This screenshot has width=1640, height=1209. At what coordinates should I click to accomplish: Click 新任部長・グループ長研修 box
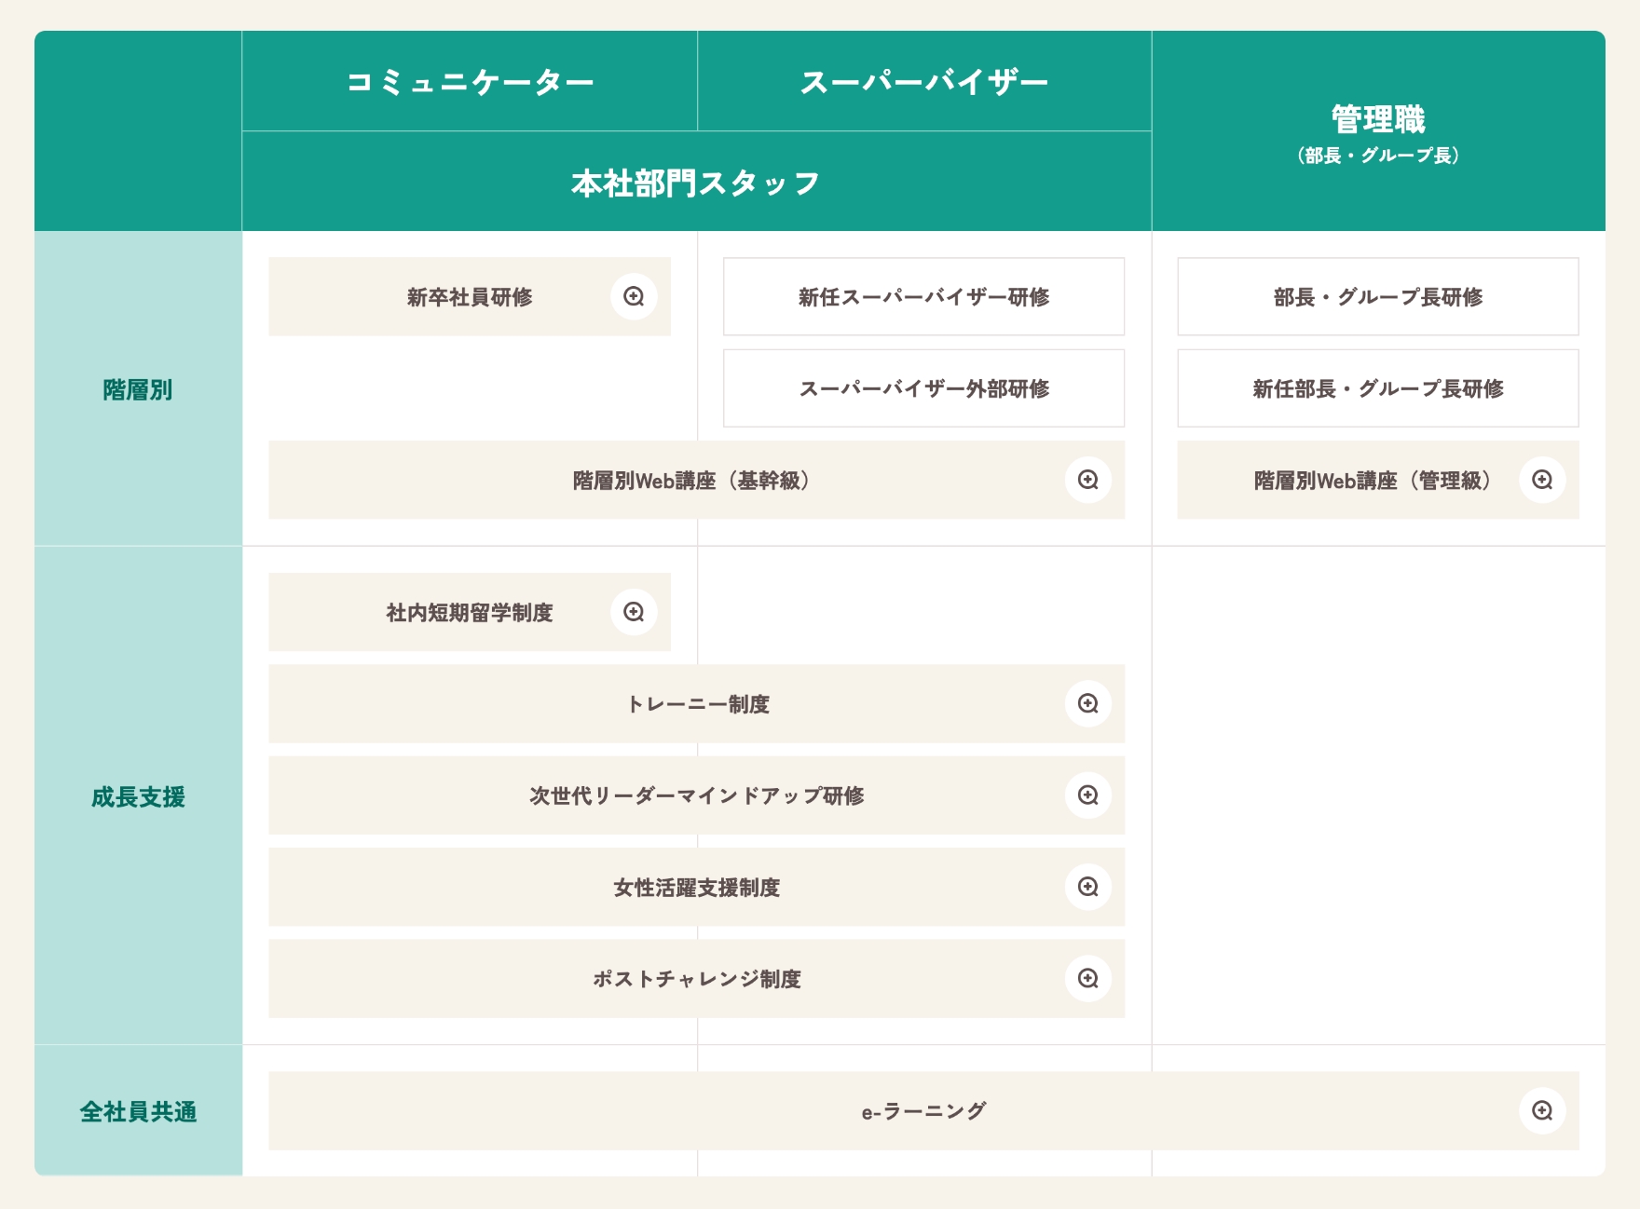(x=1377, y=388)
